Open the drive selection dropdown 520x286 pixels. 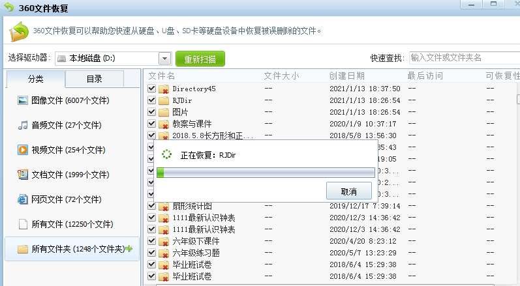tap(164, 59)
